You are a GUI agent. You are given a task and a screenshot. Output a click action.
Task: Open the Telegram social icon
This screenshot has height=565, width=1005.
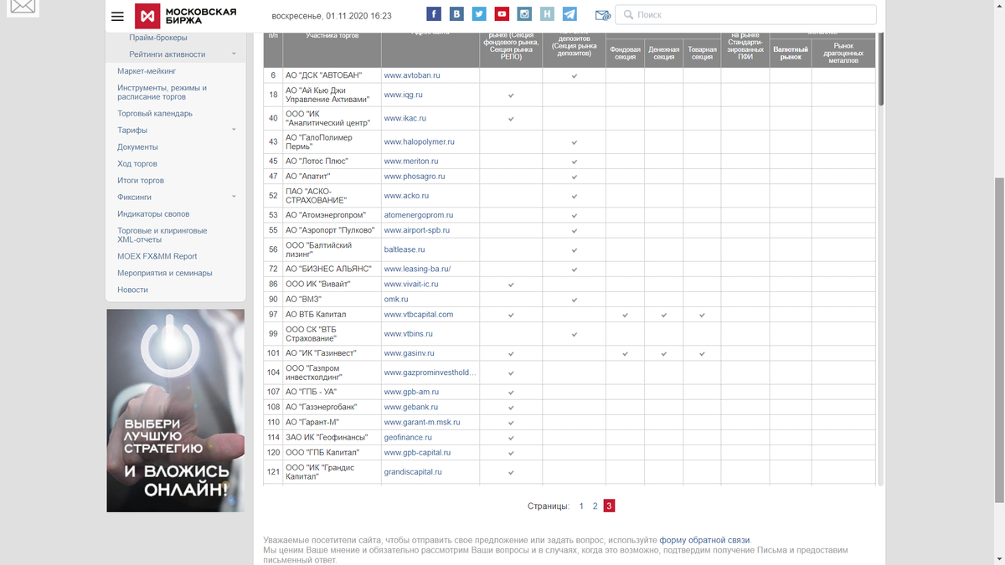[x=569, y=14]
